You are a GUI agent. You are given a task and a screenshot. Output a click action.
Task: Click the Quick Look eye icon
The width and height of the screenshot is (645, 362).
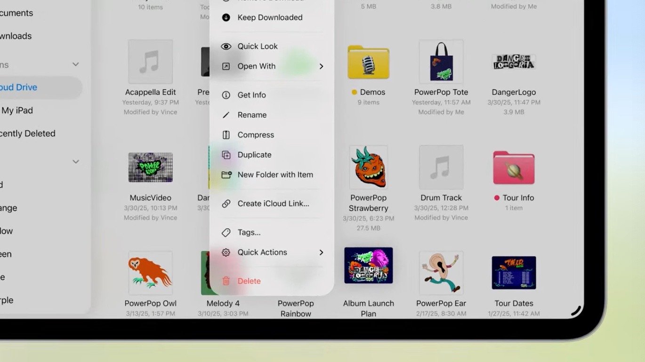(x=226, y=46)
